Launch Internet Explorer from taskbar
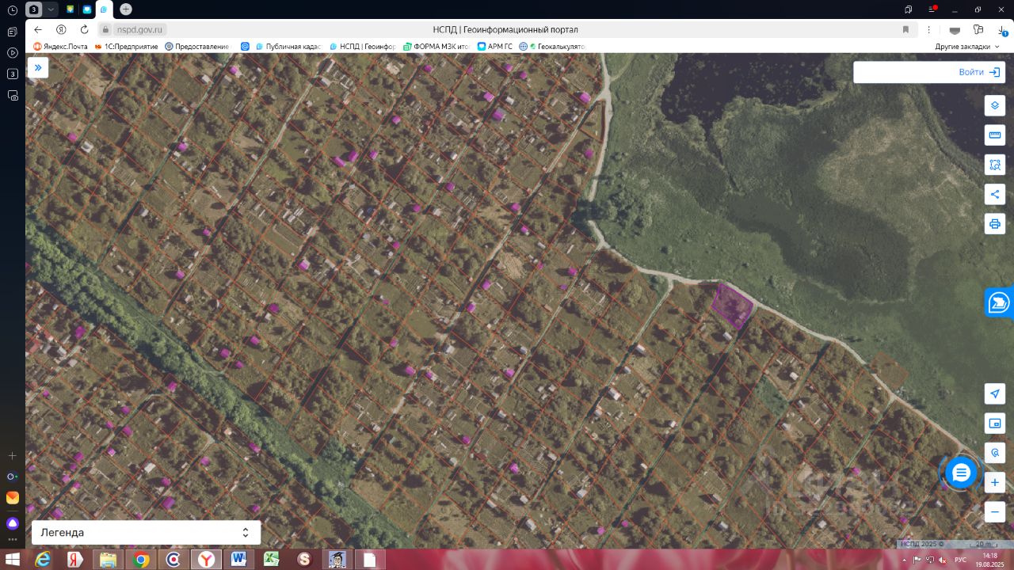The width and height of the screenshot is (1014, 570). 43,560
